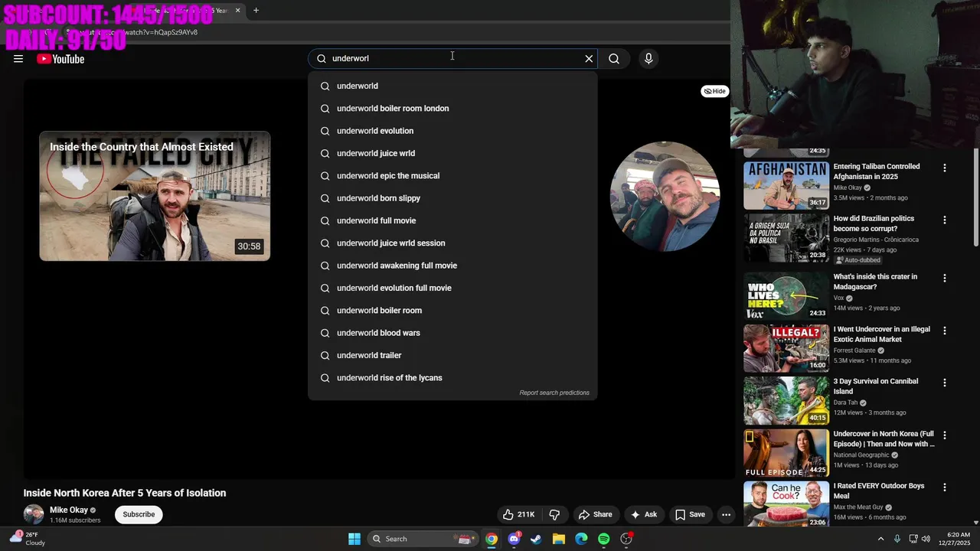The height and width of the screenshot is (551, 980).
Task: Go to the YouTube home logo
Action: tap(60, 59)
